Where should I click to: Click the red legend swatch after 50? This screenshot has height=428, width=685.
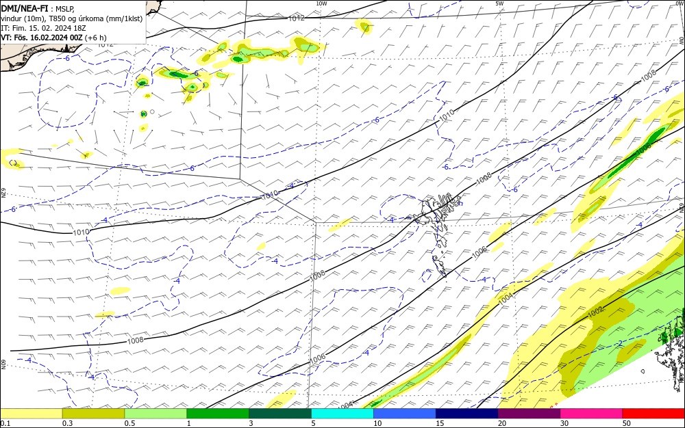tap(653, 414)
